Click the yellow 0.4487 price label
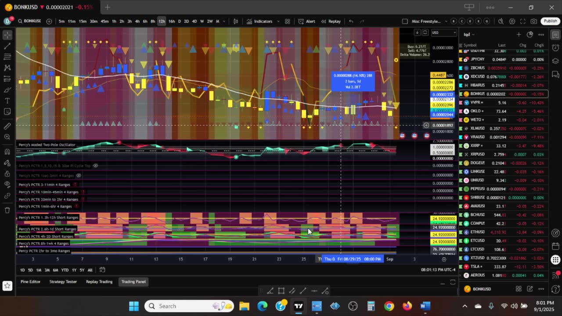The image size is (562, 316). point(438,75)
